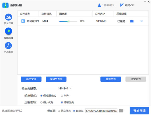151x115 pixels.
Task: Choose MP4 as output format
Action: pos(62,96)
